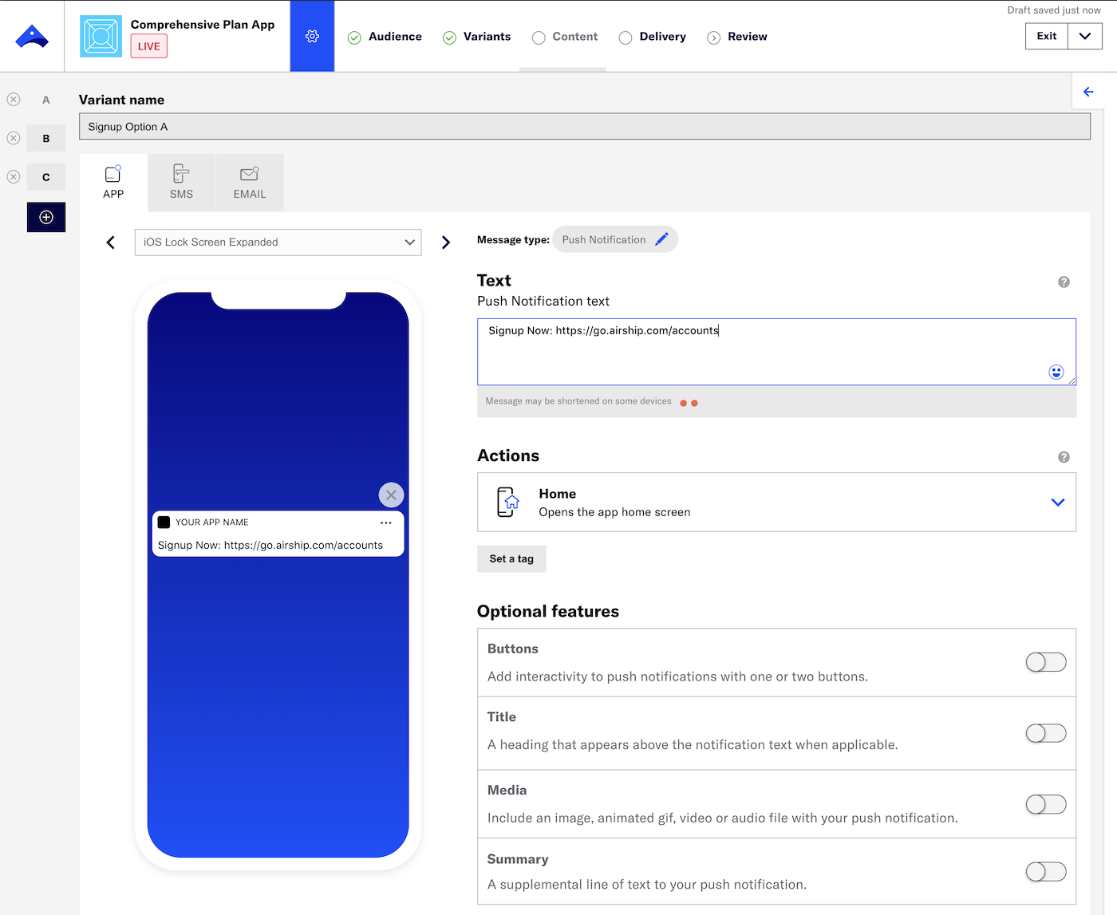Viewport: 1117px width, 915px height.
Task: Collapse the panel with the back arrow
Action: [1088, 92]
